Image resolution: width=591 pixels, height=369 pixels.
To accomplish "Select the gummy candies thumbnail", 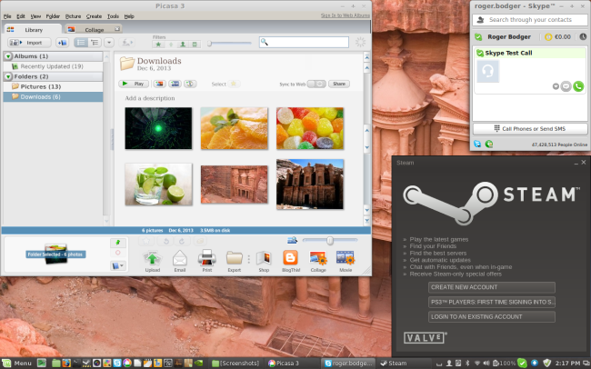I will pyautogui.click(x=310, y=128).
